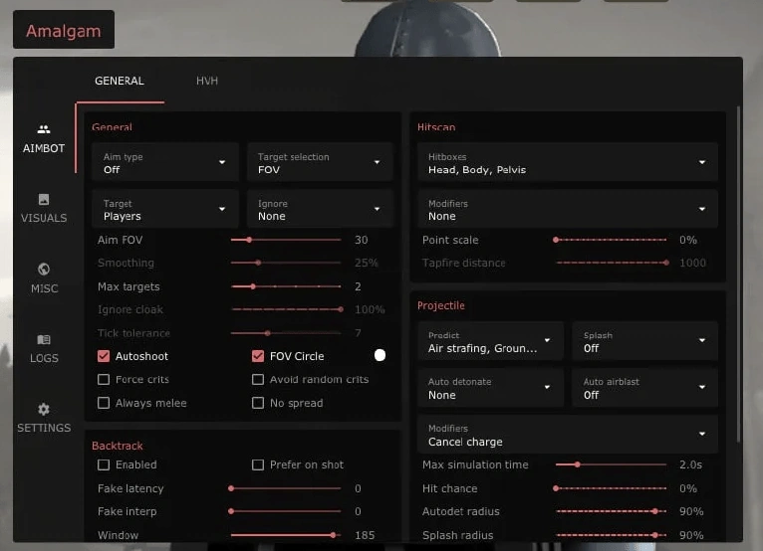This screenshot has height=551, width=763.
Task: Open the Cancel charge Modifiers dropdown
Action: click(568, 435)
